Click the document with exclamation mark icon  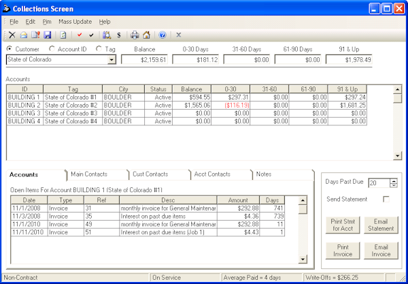click(35, 35)
